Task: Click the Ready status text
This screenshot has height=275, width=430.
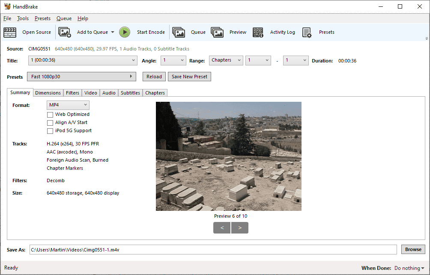Action: tap(11, 268)
